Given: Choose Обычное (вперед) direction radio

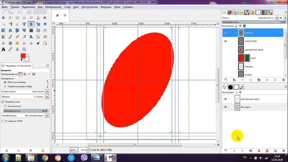Looking at the screenshot, I should (5, 82).
